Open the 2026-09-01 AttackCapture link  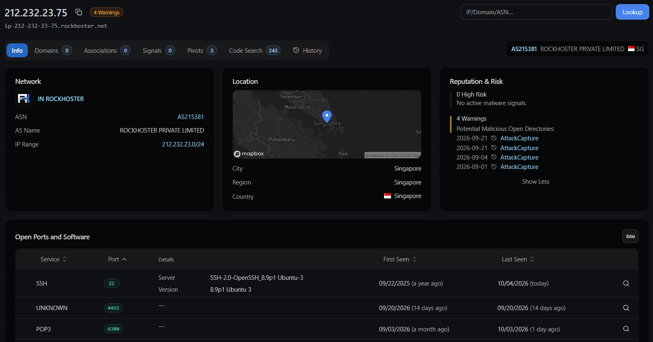tap(519, 167)
